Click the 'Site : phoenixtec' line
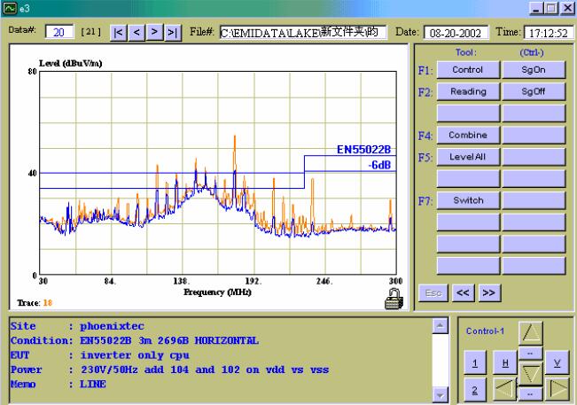This screenshot has height=405, width=577. click(x=77, y=326)
